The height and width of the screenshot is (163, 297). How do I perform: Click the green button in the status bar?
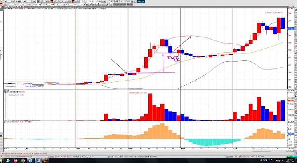coord(289,156)
